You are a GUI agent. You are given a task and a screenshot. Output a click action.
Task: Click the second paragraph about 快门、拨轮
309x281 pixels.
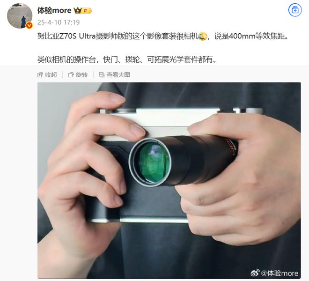[127, 59]
